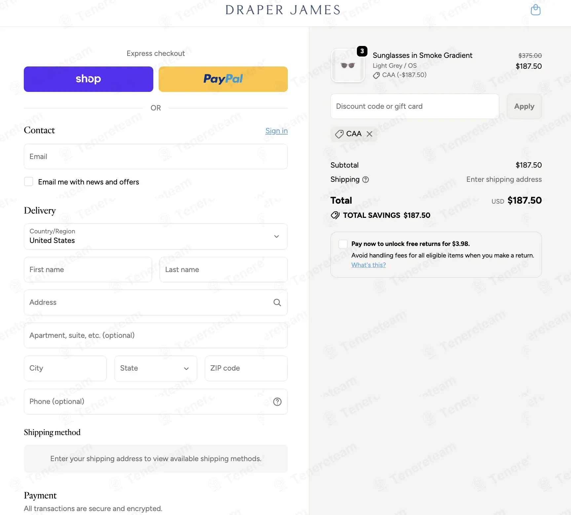
Task: Click the TOTAL SAVINGS $187.50 text
Action: point(387,216)
